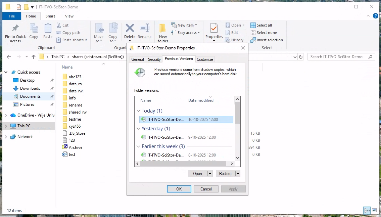Open Explorer Help via the question mark icon
The height and width of the screenshot is (217, 381).
[376, 16]
